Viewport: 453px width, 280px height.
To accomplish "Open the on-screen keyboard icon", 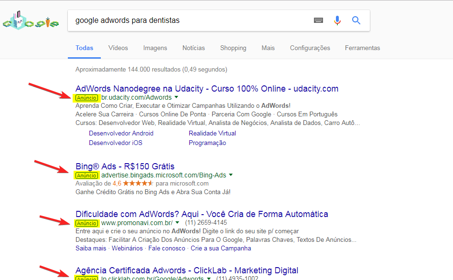I will [x=318, y=20].
